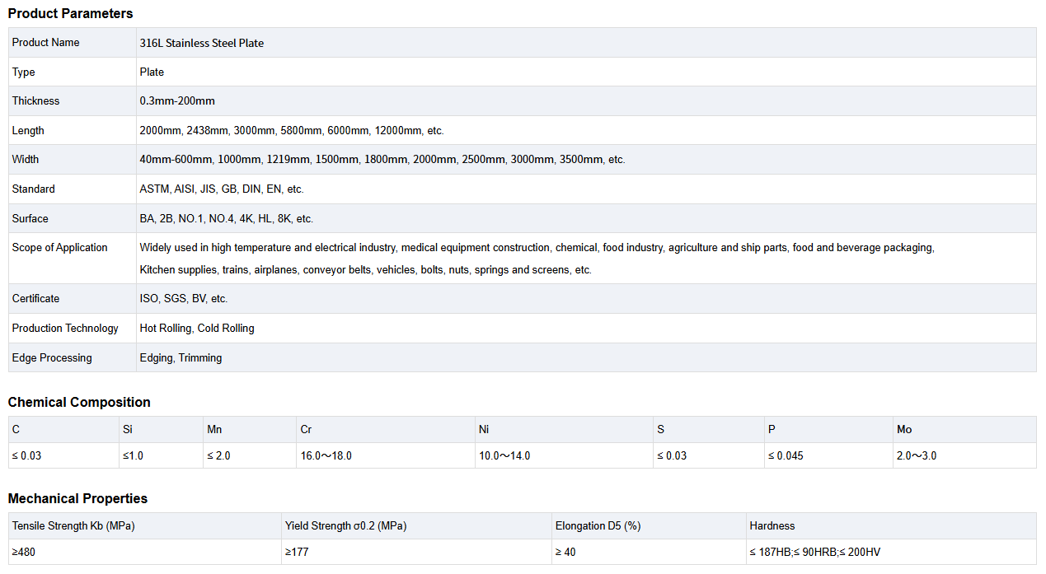Viewport: 1046px width, 574px height.
Task: Click the Product Parameters heading
Action: pyautogui.click(x=70, y=13)
